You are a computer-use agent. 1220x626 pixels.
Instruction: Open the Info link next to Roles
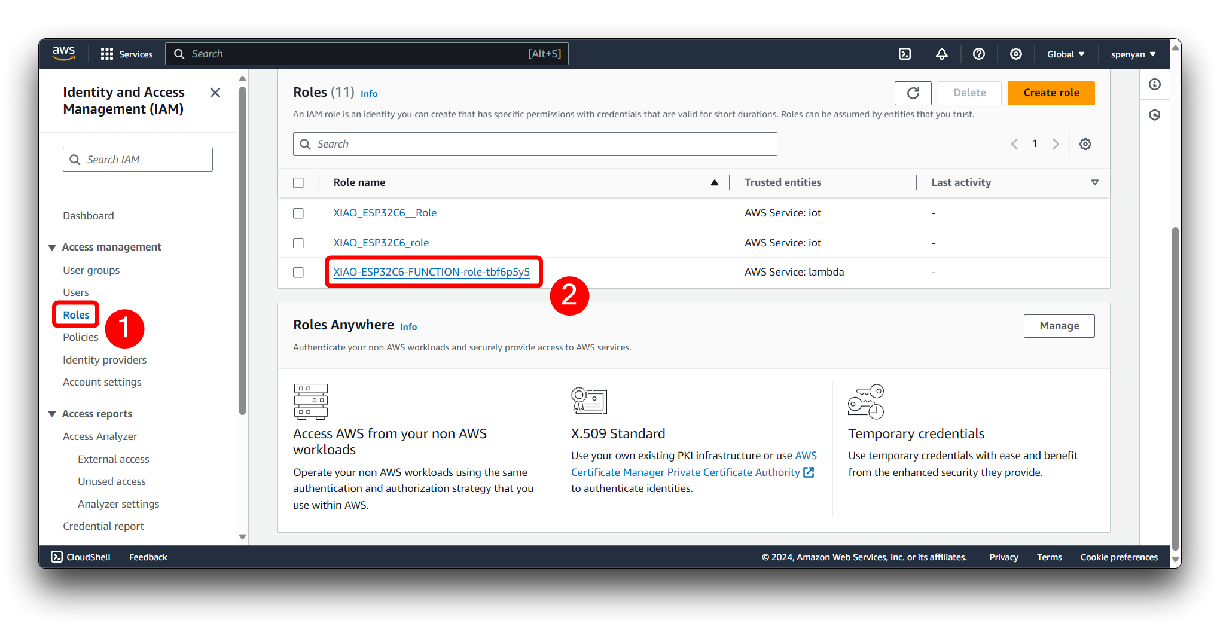369,94
